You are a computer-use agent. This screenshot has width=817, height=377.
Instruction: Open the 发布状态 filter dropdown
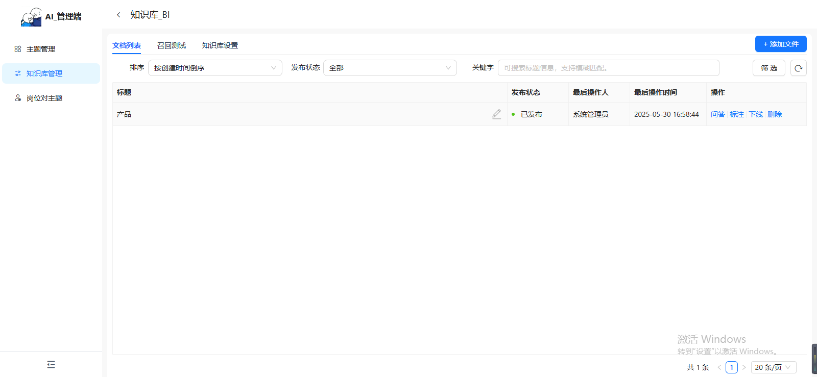(x=390, y=68)
